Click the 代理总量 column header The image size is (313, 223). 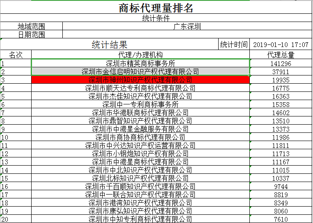pyautogui.click(x=281, y=55)
